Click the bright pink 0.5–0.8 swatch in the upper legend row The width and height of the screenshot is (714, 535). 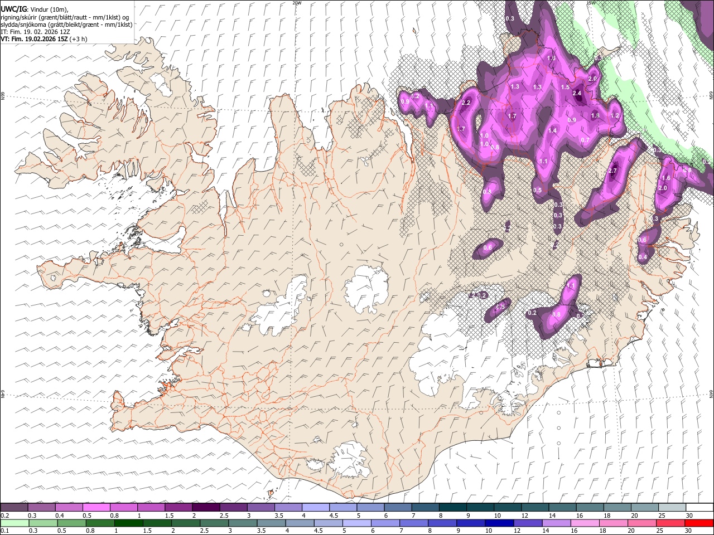click(97, 507)
